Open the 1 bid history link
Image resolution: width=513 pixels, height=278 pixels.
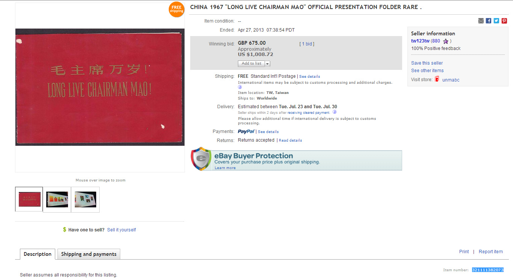coord(307,44)
